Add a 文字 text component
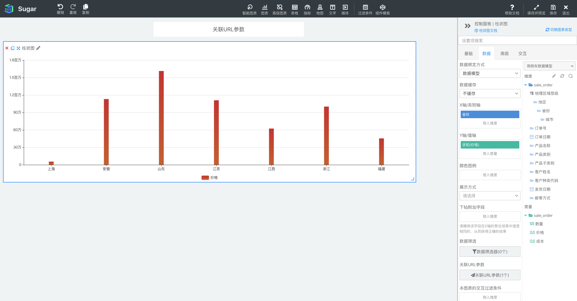577x301 pixels. coord(332,9)
